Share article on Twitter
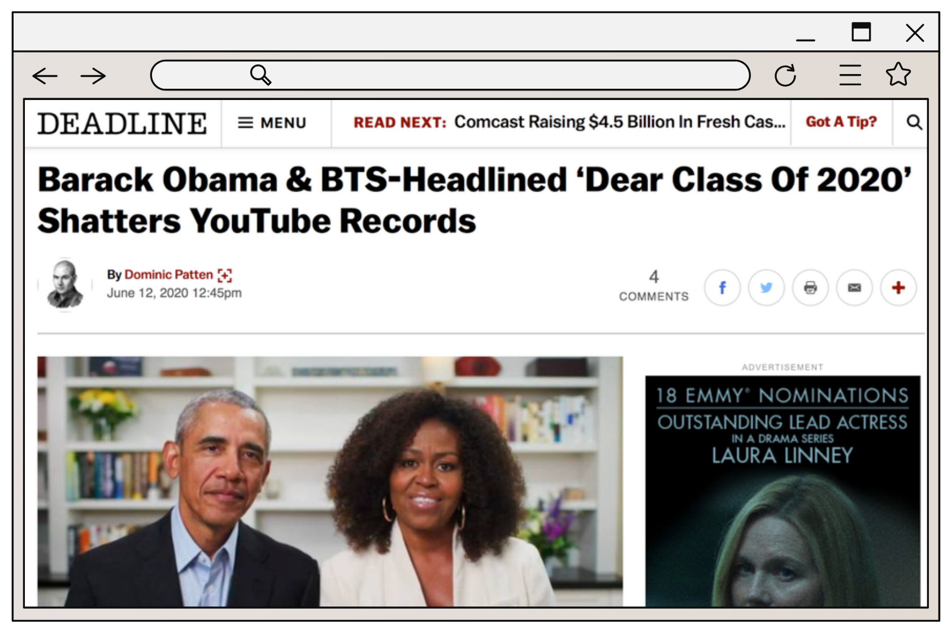 766,288
